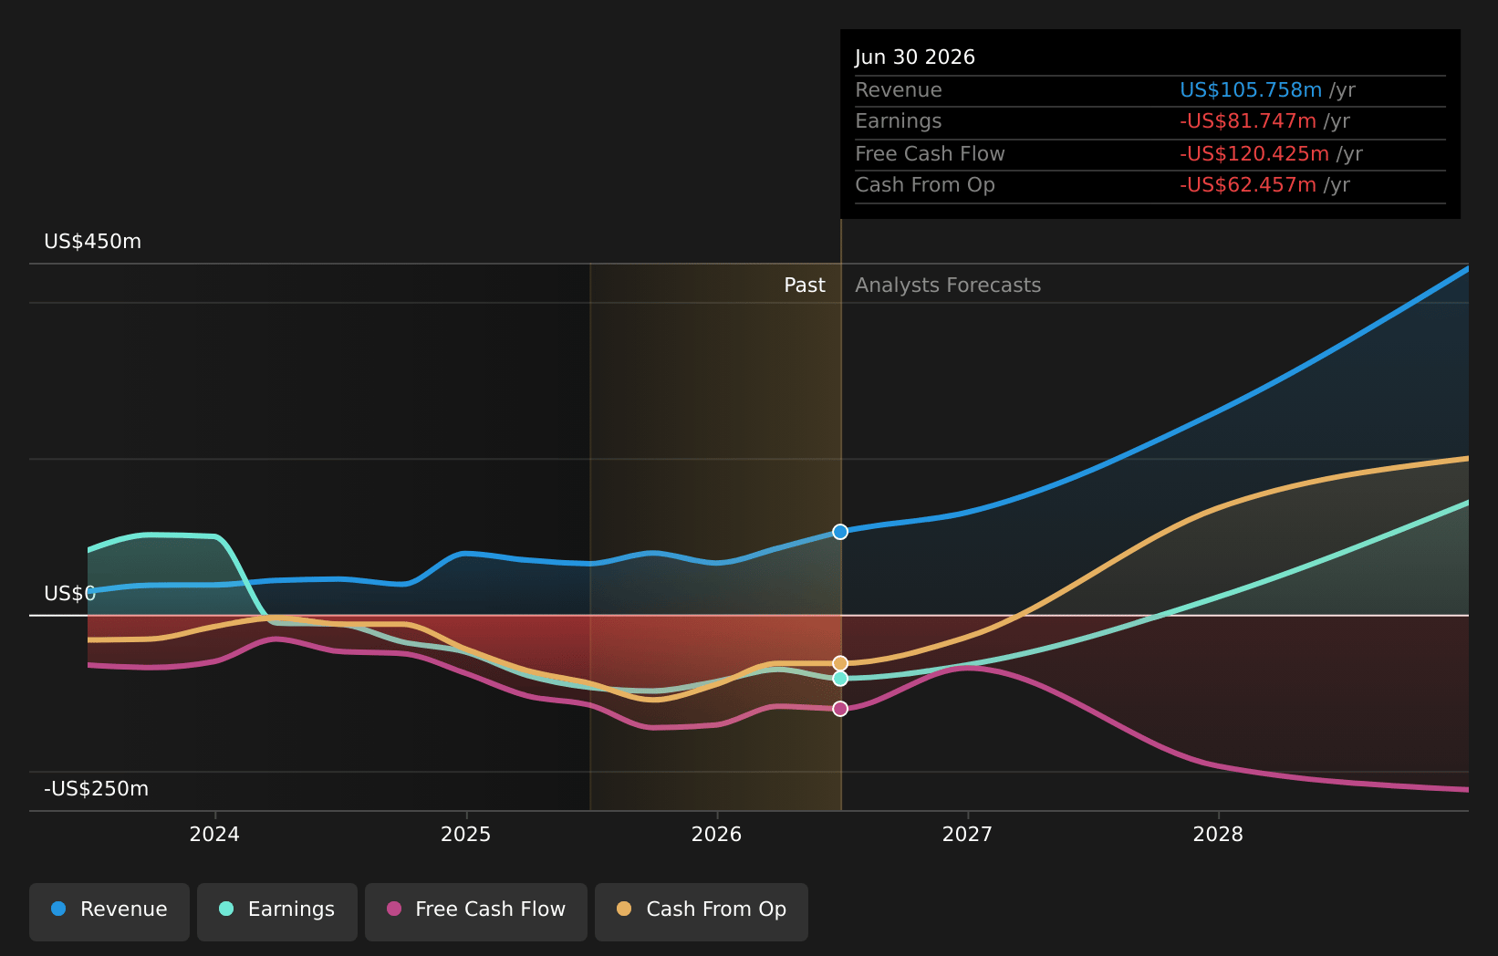
Task: Select the 2027 x-axis label
Action: pos(967,835)
